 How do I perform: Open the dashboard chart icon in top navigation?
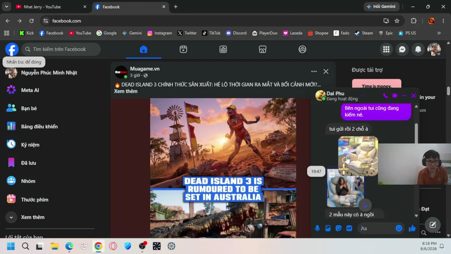click(x=223, y=49)
